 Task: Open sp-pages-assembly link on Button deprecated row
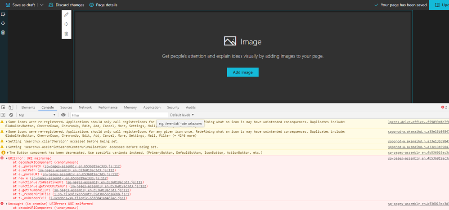418,153
